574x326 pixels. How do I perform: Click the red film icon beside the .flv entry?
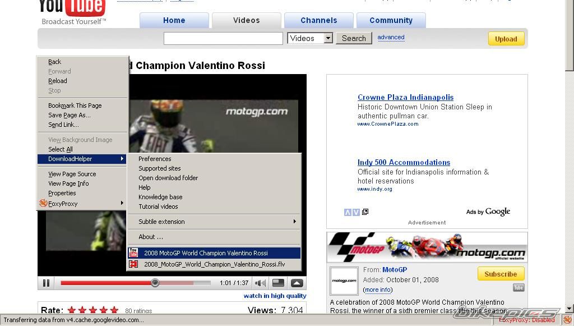[133, 264]
